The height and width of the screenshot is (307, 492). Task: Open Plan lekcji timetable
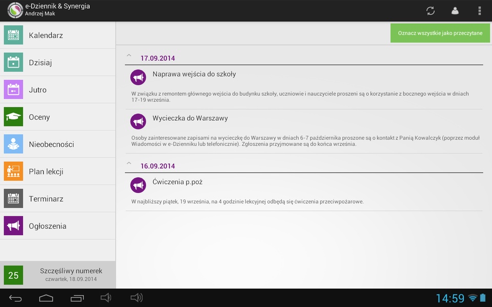point(58,171)
